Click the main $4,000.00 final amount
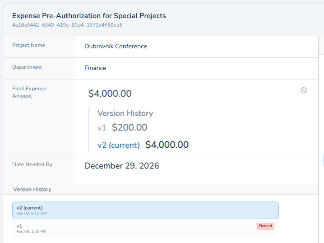 point(110,93)
